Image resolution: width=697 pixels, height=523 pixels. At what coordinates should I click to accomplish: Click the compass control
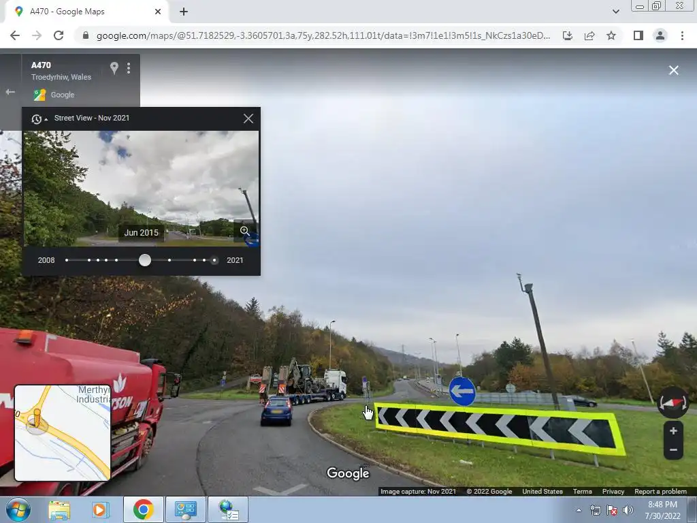673,403
